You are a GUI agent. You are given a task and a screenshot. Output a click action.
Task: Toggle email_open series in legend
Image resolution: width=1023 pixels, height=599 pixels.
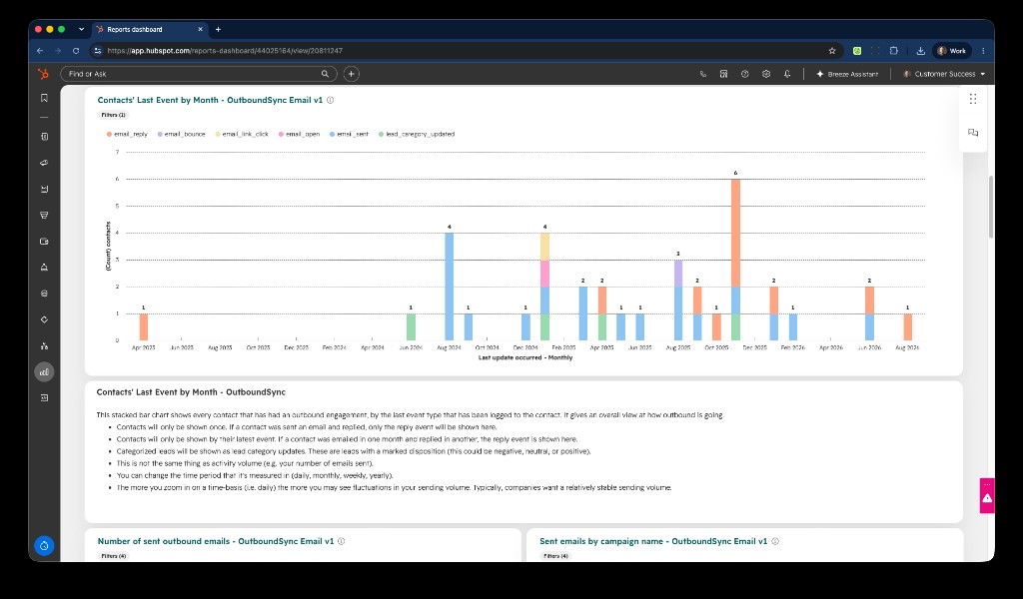click(300, 134)
